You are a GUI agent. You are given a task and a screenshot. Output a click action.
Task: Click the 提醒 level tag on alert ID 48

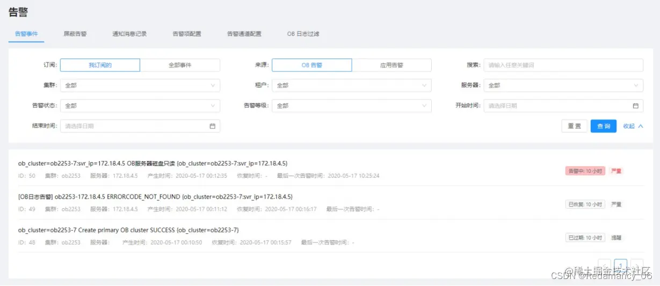coord(616,238)
